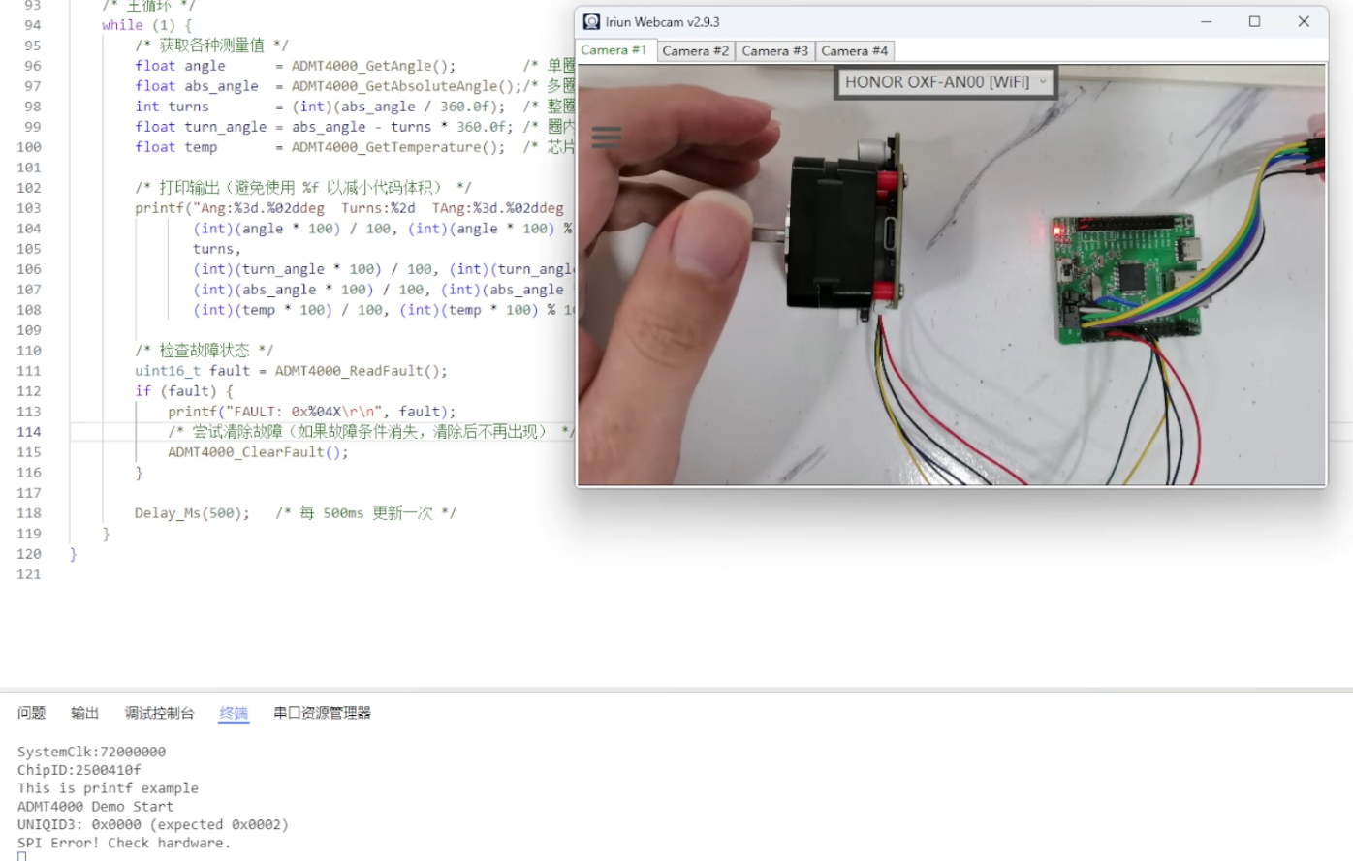Click the 'if (fault) {' line
1353x861 pixels.
pos(184,391)
